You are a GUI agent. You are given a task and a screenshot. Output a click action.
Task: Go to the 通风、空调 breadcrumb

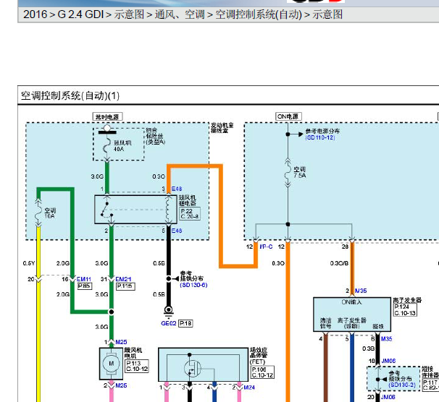[x=180, y=14]
